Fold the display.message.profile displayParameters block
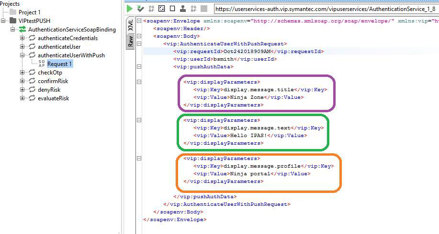This screenshot has width=439, height=234. click(x=139, y=159)
